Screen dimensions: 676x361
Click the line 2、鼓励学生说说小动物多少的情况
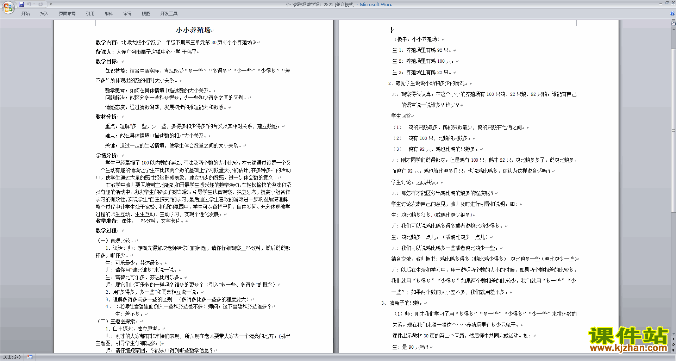(x=428, y=83)
